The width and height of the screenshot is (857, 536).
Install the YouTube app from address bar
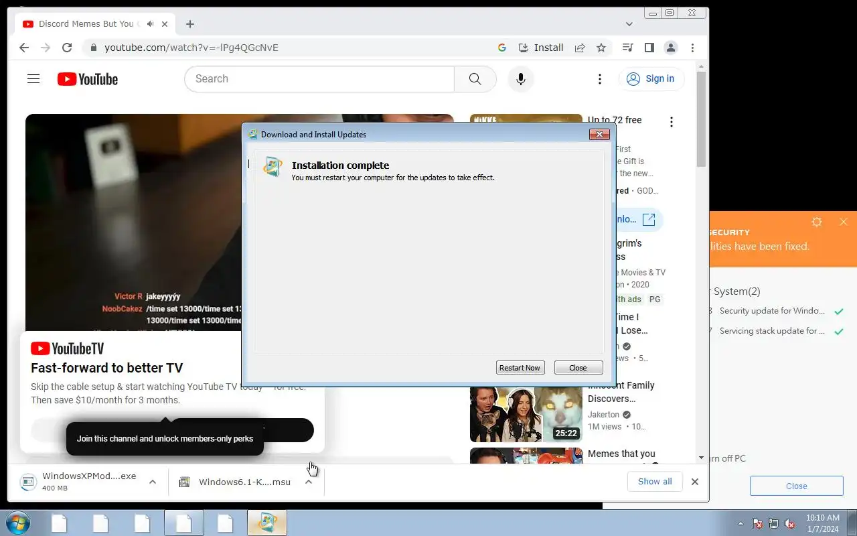pyautogui.click(x=541, y=48)
